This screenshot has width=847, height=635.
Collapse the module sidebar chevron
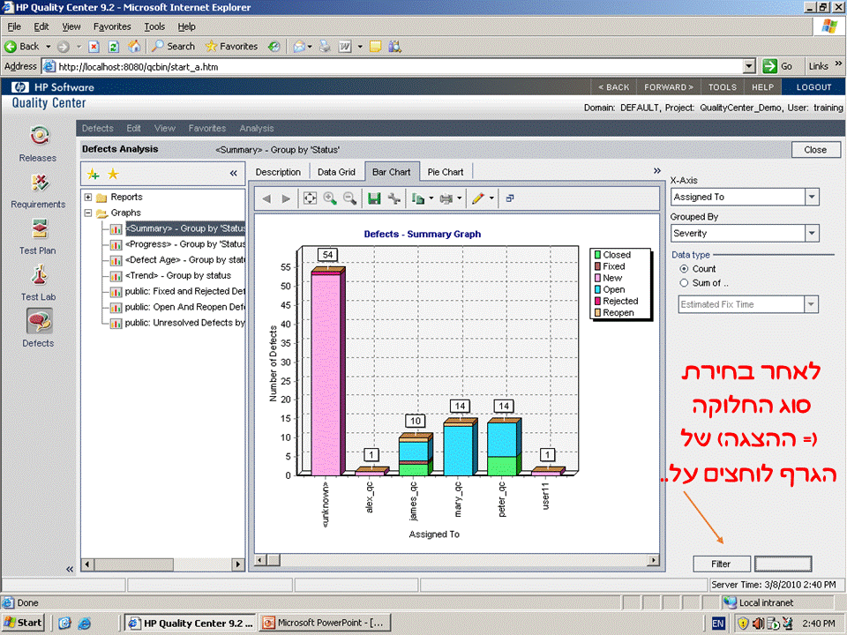[x=69, y=569]
